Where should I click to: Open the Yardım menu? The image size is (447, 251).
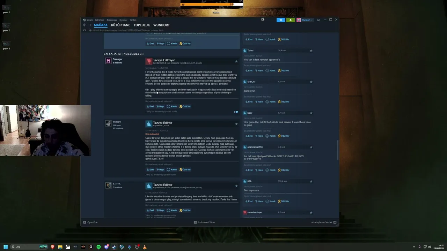point(133,20)
